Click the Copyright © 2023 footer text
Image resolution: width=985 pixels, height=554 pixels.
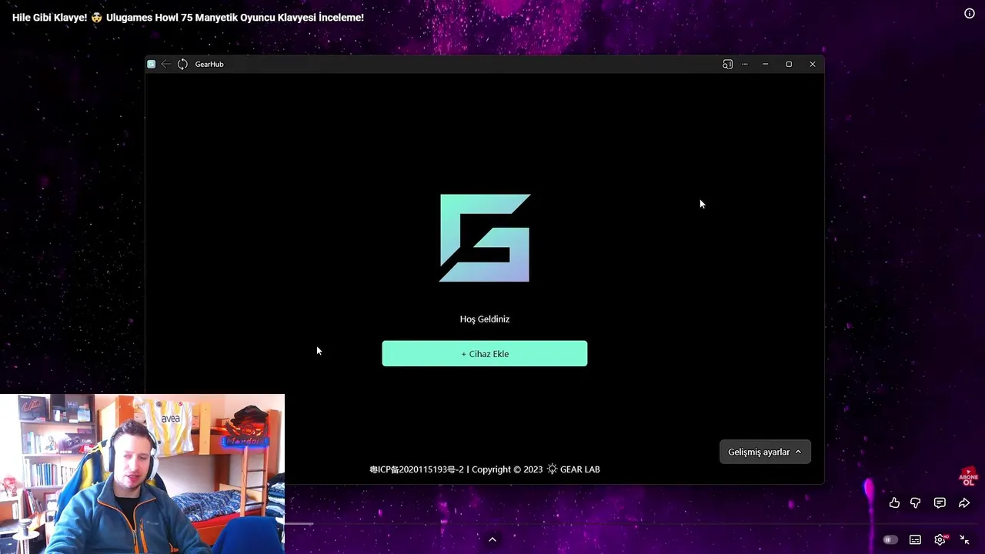click(x=507, y=469)
